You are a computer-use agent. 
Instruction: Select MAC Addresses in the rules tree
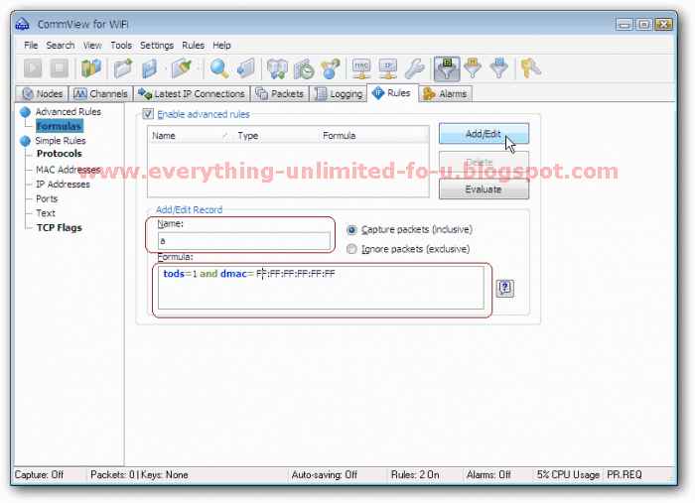point(68,170)
